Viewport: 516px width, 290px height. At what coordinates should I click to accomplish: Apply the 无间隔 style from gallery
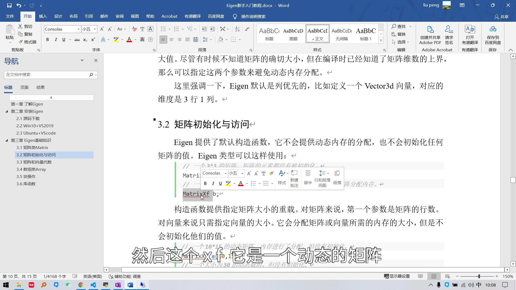(342, 34)
